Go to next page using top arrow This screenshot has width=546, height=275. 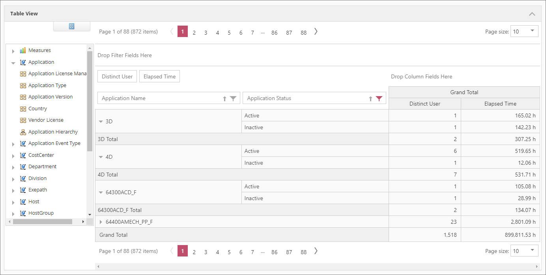coord(316,32)
